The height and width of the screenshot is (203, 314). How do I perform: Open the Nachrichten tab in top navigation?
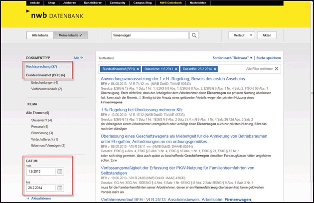[199, 2]
